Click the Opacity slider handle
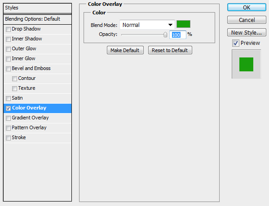 pyautogui.click(x=165, y=35)
